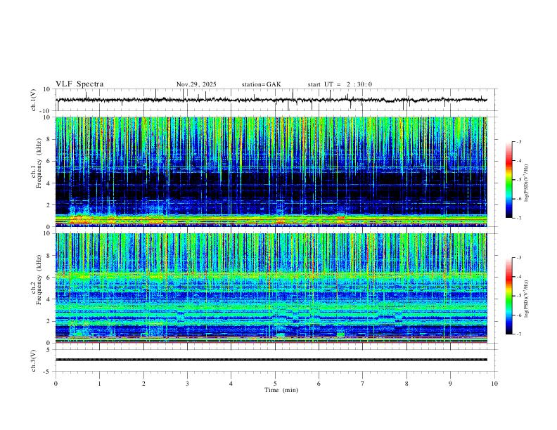The height and width of the screenshot is (430, 557).
Task: Select the date text "Nov.29, 2025"
Action: [x=196, y=84]
